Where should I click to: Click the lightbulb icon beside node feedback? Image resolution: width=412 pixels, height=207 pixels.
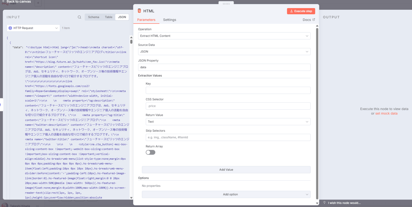[x=324, y=202]
